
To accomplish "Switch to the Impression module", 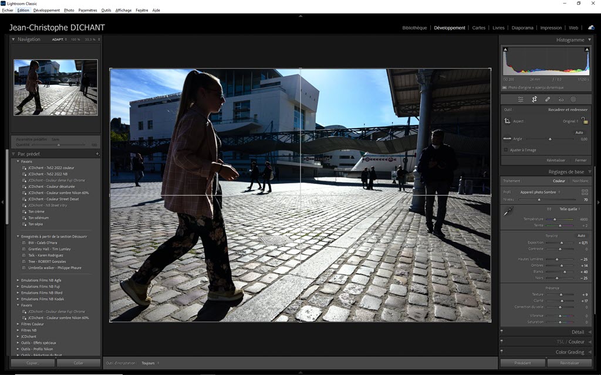I will click(x=551, y=28).
